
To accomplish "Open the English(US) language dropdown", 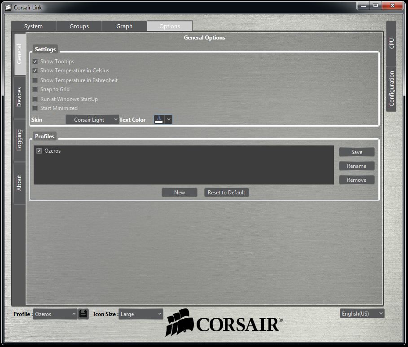I will (362, 314).
